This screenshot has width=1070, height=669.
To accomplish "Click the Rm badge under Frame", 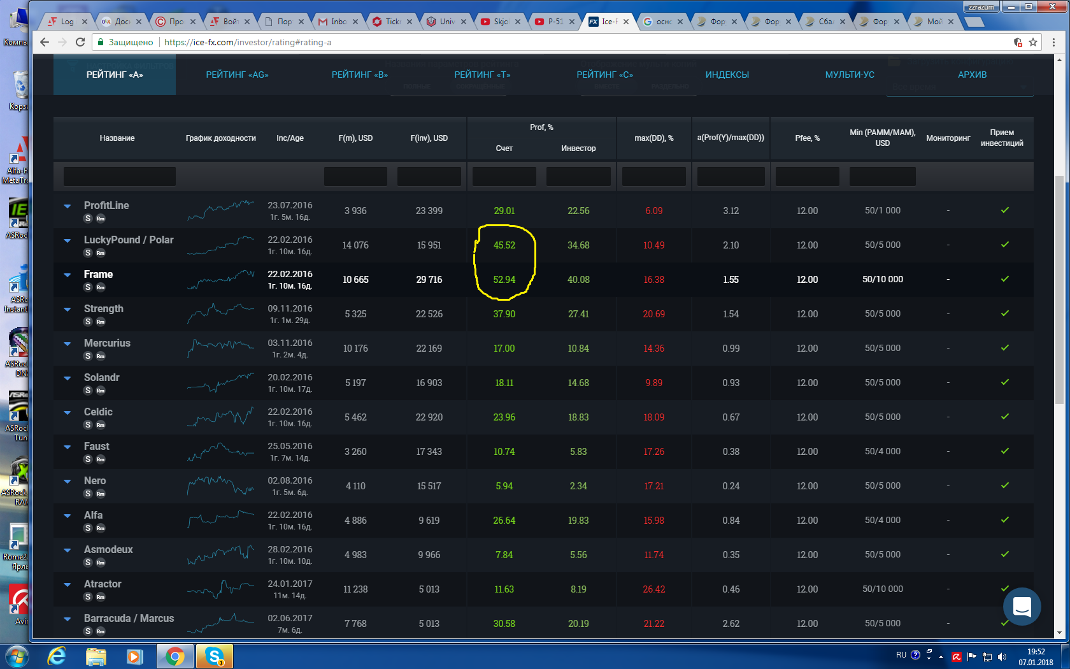I will [x=101, y=287].
